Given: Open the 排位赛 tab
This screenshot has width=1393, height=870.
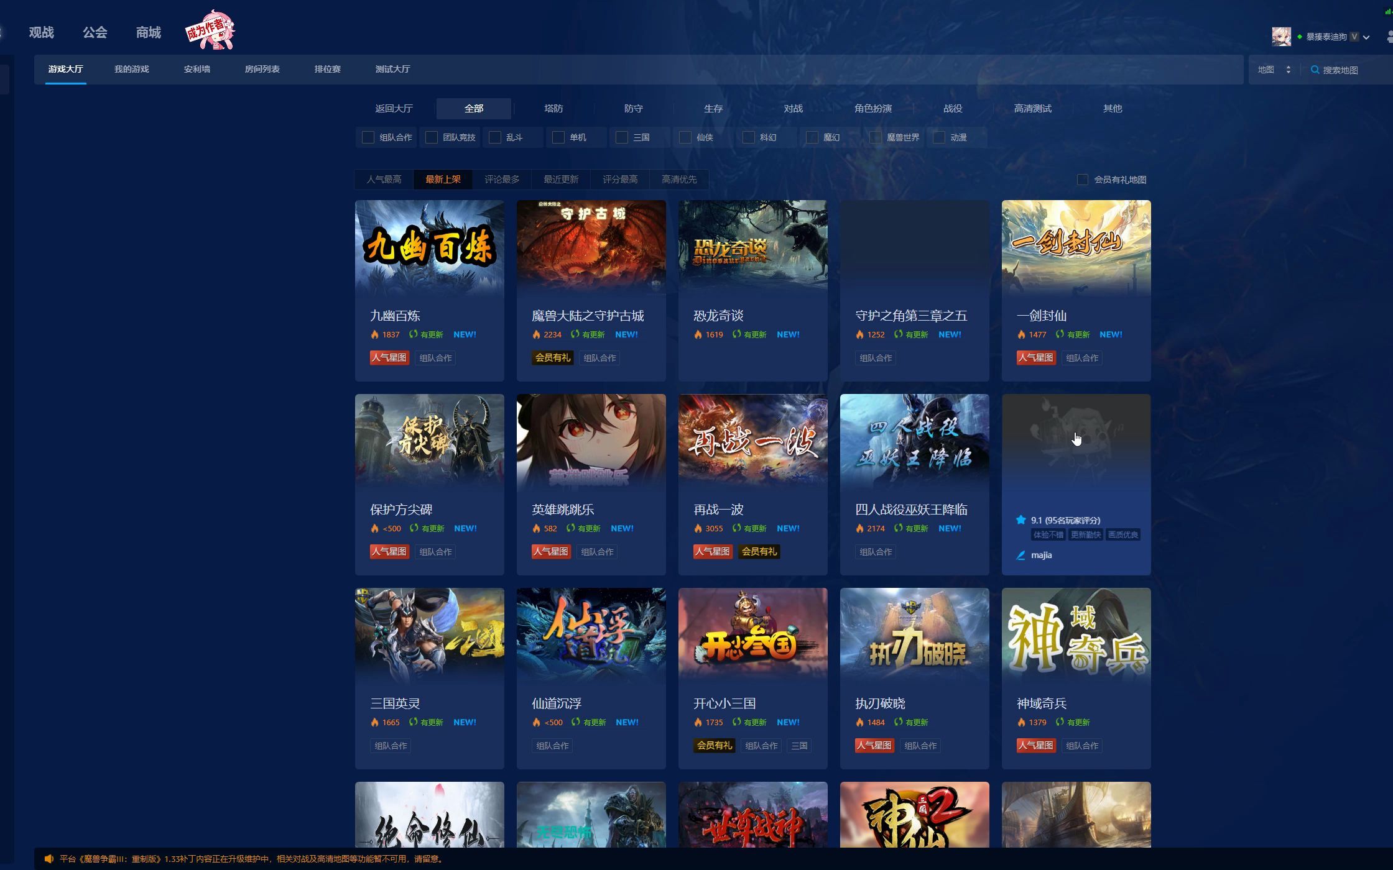Looking at the screenshot, I should click(327, 69).
